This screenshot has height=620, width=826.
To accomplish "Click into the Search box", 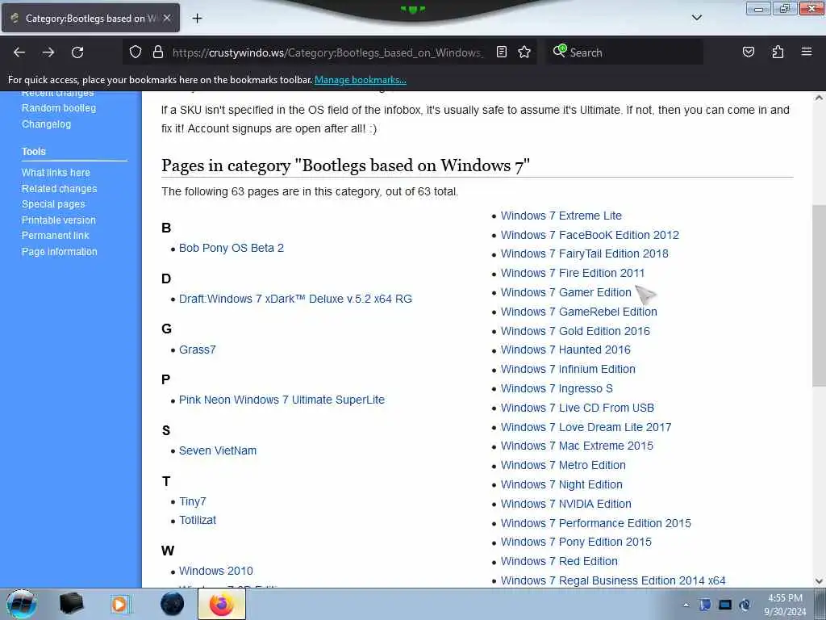I will 627,52.
